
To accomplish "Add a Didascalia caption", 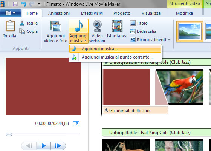I will coord(143,31).
